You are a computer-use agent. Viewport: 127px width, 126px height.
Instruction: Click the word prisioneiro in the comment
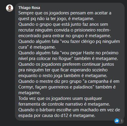85,30
